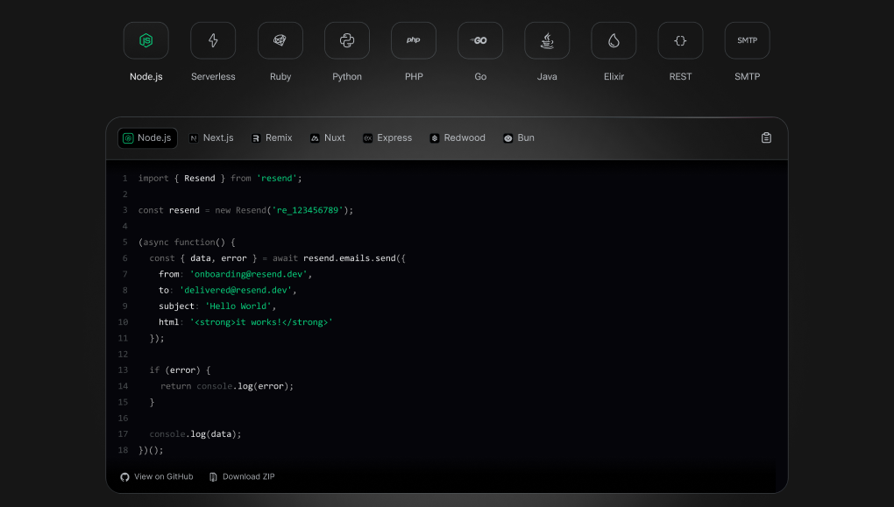Screen dimensions: 894x507
Task: Select the Go language icon
Action: click(x=480, y=40)
